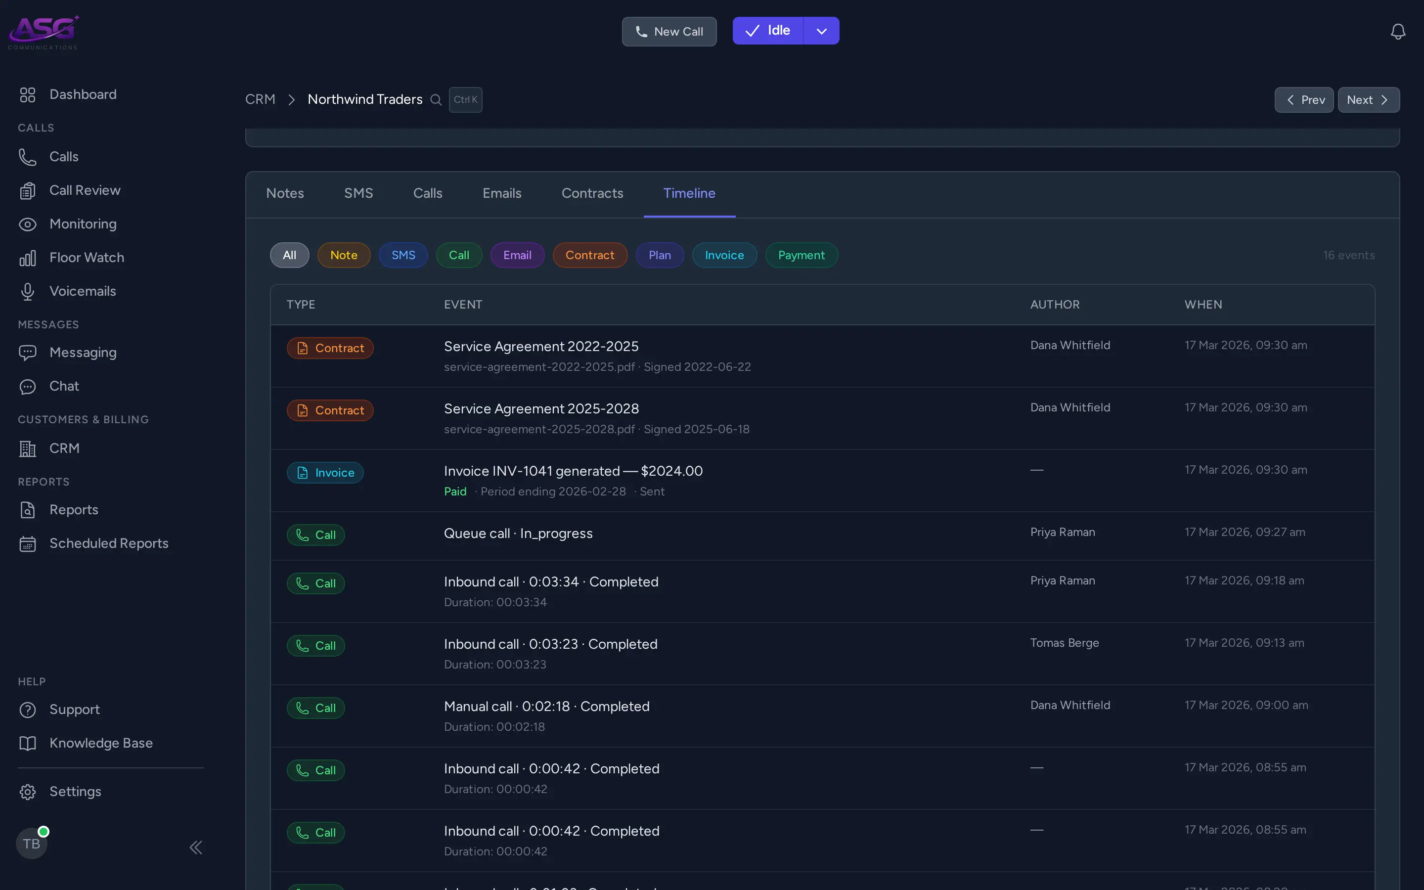Click the Contract badge for Service Agreement 2022-2025

click(x=330, y=348)
